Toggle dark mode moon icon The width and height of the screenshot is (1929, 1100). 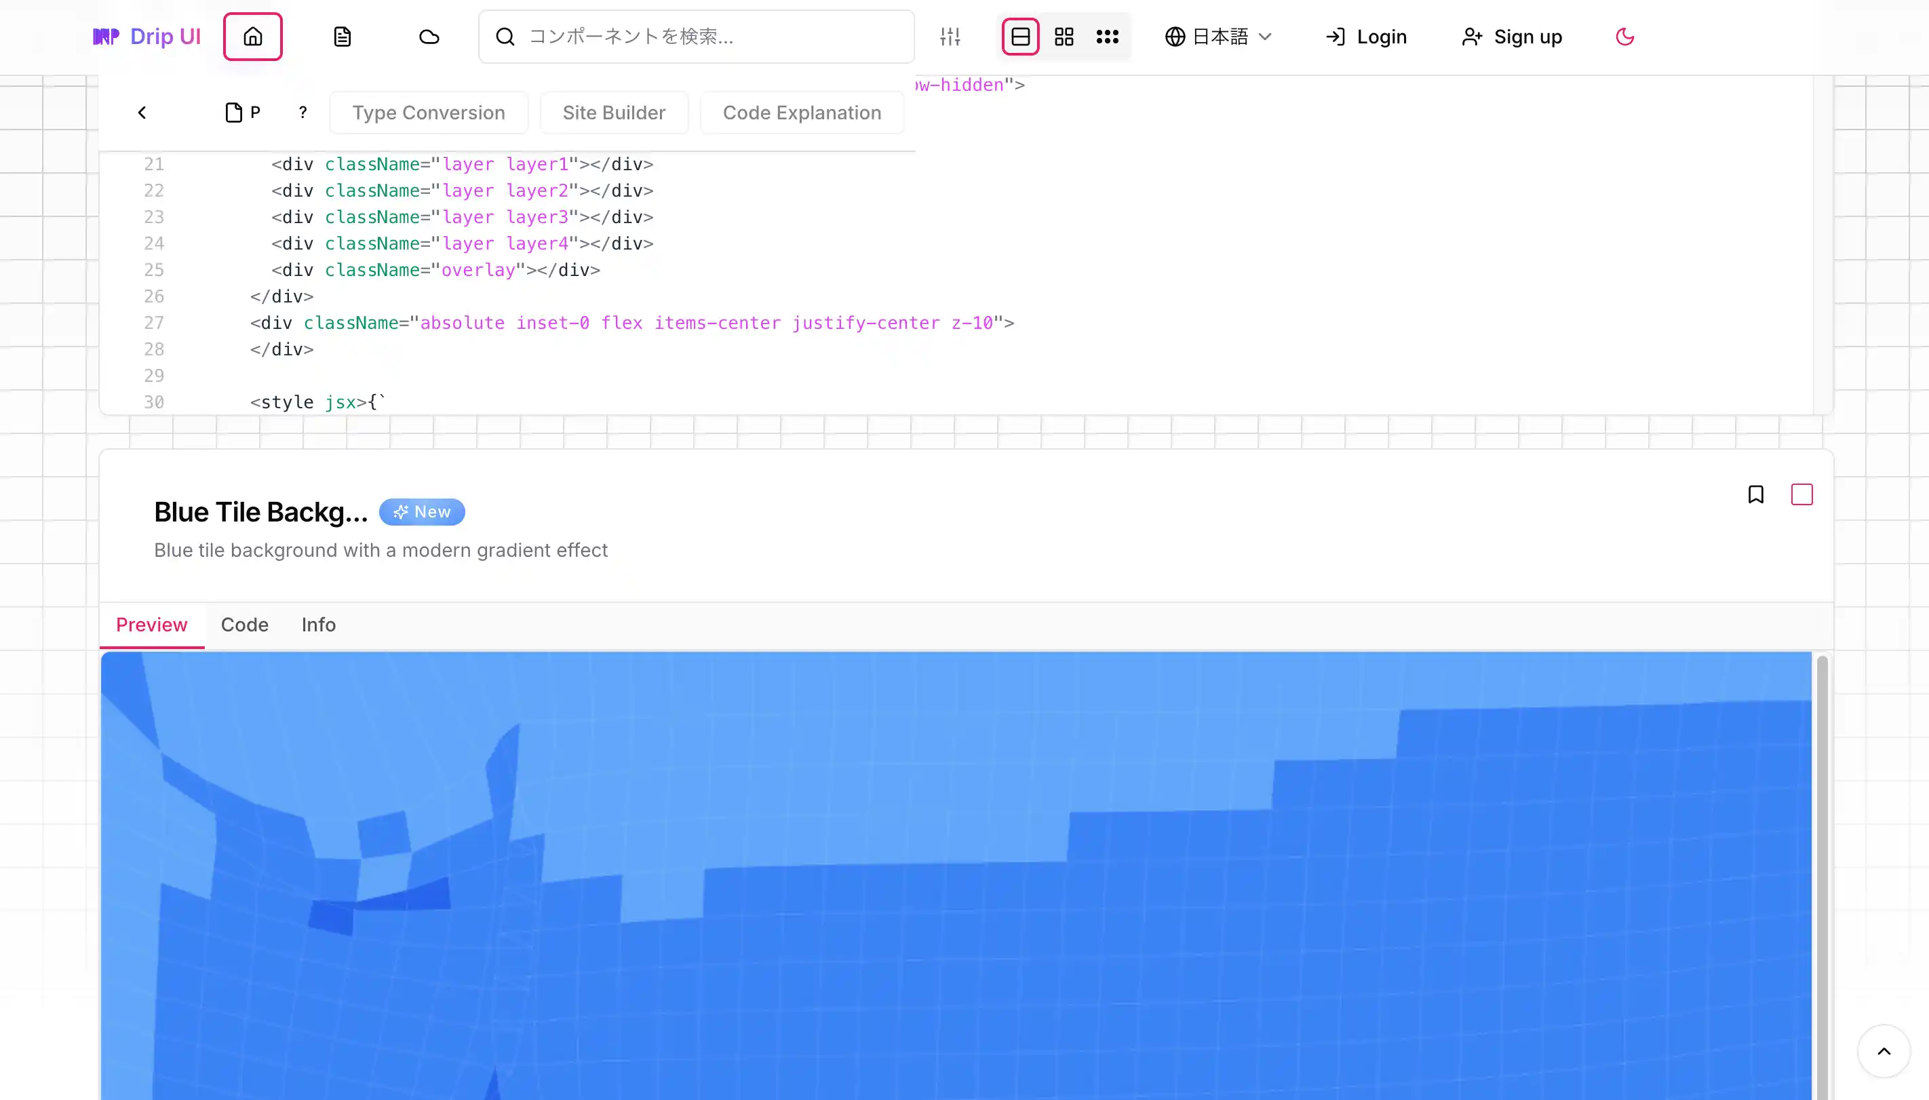[x=1624, y=36]
